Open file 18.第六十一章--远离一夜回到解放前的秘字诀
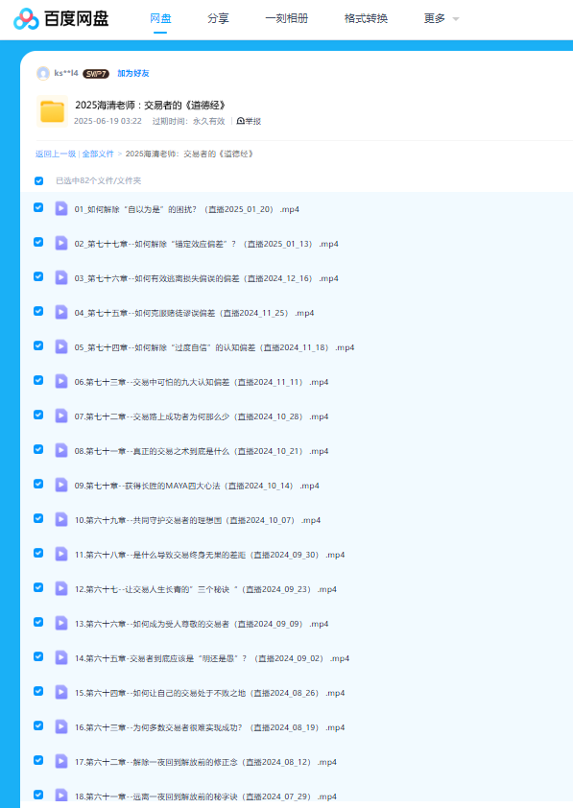The height and width of the screenshot is (808, 573). pyautogui.click(x=205, y=796)
